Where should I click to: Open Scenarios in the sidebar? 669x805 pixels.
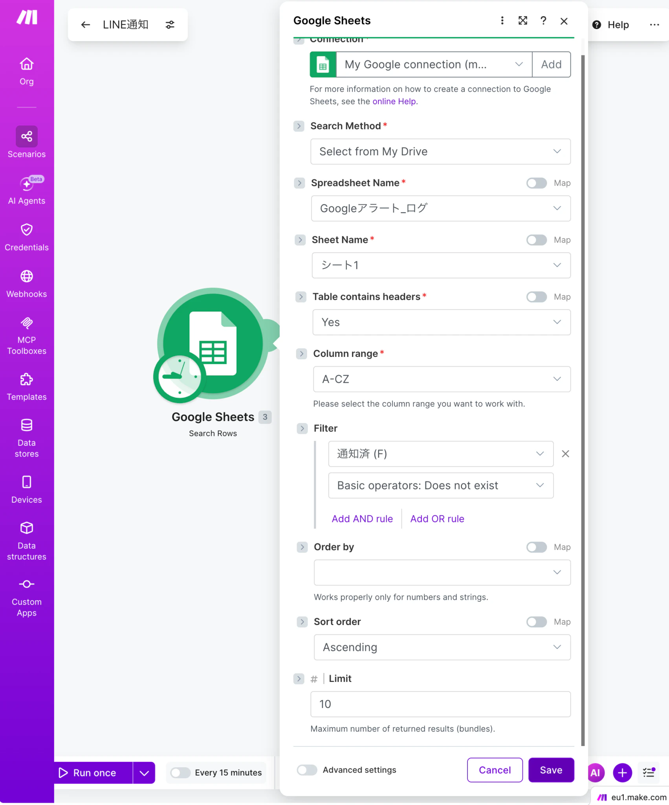click(27, 142)
